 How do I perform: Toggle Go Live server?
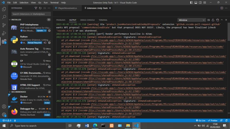tap(201, 120)
